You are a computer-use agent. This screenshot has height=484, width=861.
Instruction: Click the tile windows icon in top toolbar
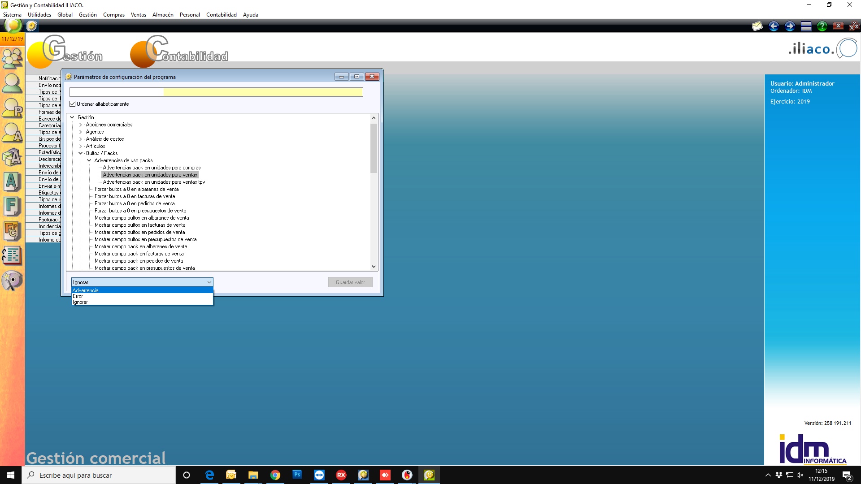[806, 26]
